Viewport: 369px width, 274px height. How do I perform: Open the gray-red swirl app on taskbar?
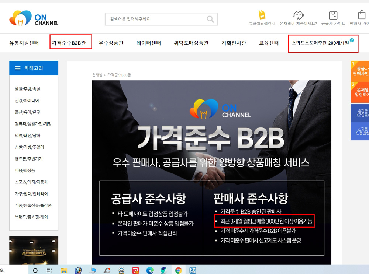pyautogui.click(x=107, y=270)
